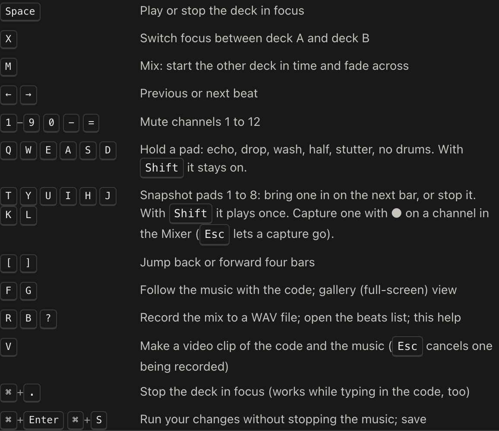
Task: Click Shift key cap before 'it stays on'
Action: coord(162,168)
